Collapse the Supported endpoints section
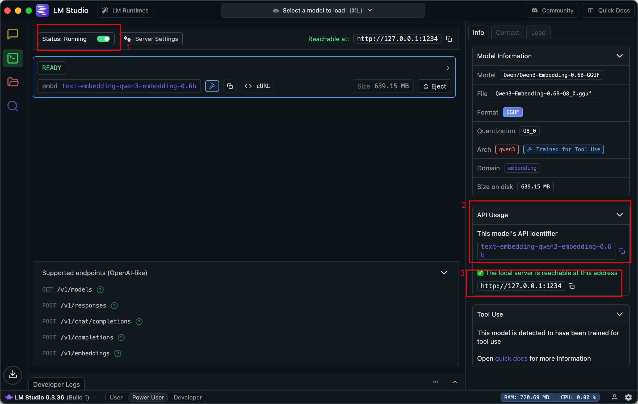638x404 pixels. 444,273
